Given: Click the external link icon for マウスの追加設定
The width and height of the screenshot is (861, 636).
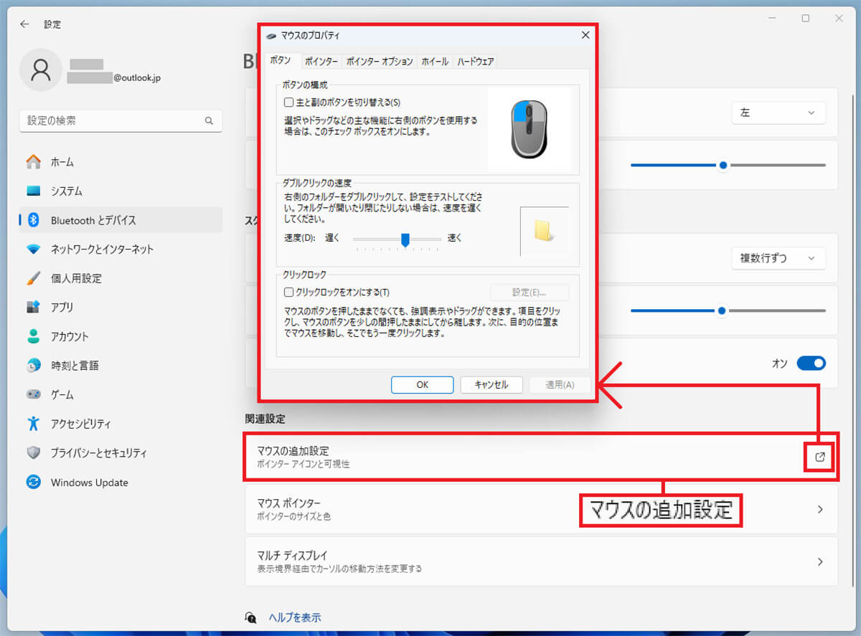Looking at the screenshot, I should tap(820, 457).
